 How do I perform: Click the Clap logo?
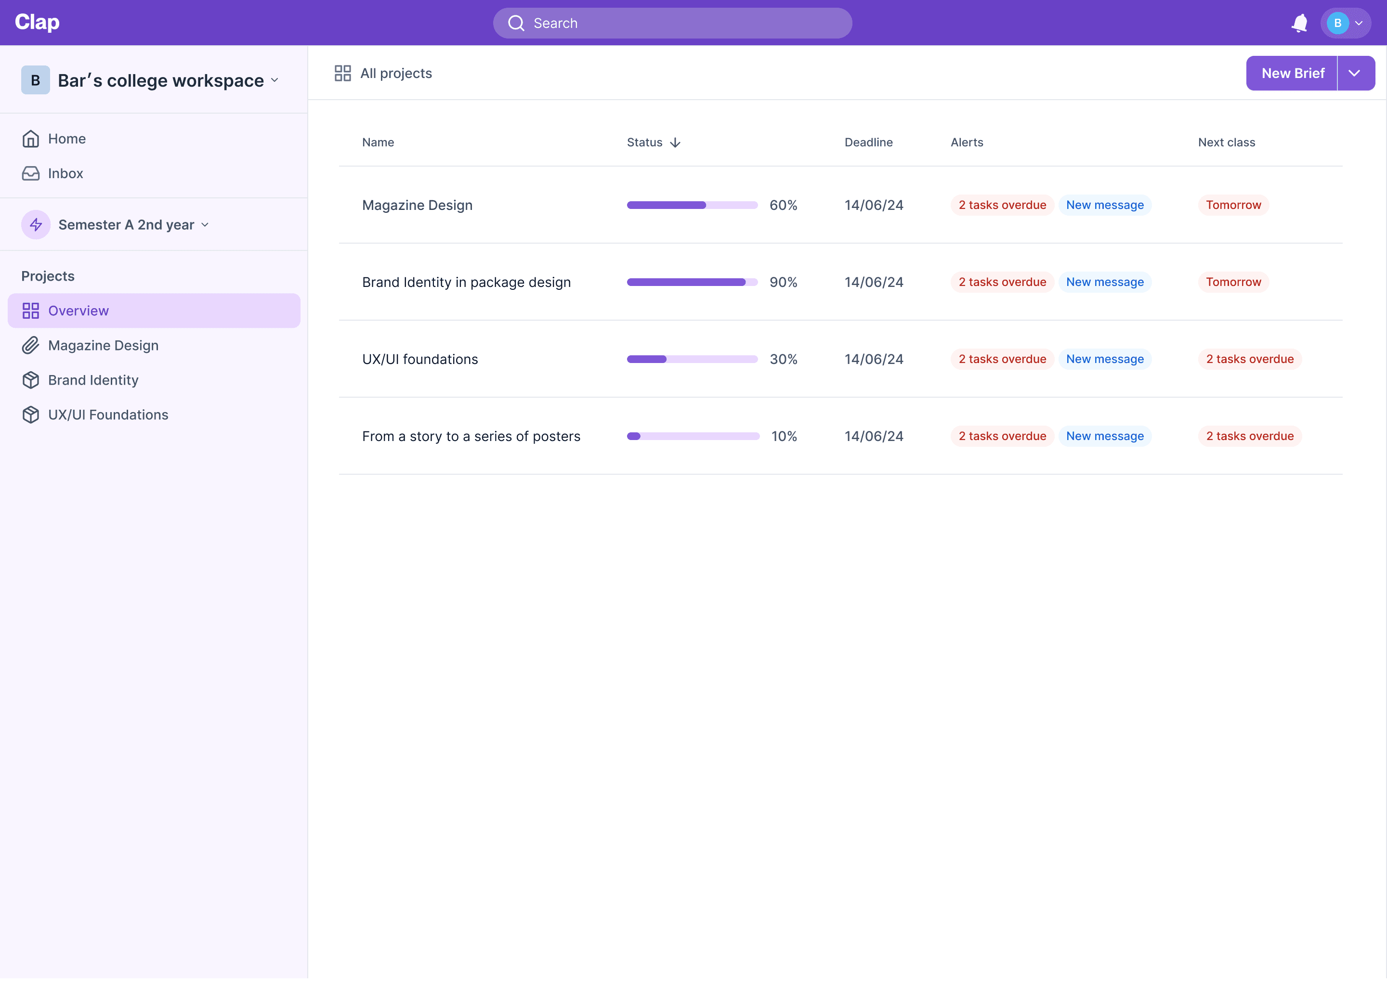(37, 23)
